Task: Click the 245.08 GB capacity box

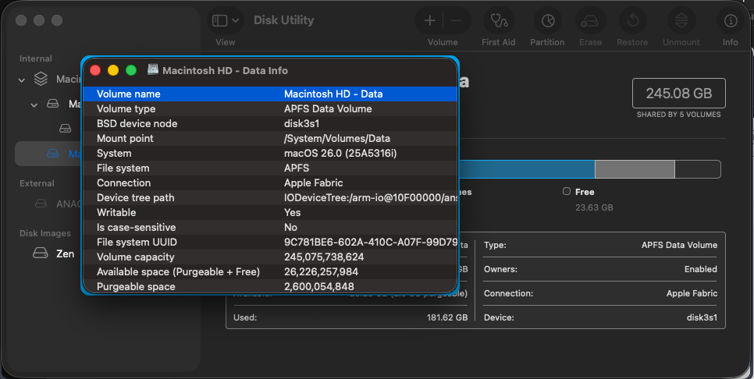Action: (678, 93)
